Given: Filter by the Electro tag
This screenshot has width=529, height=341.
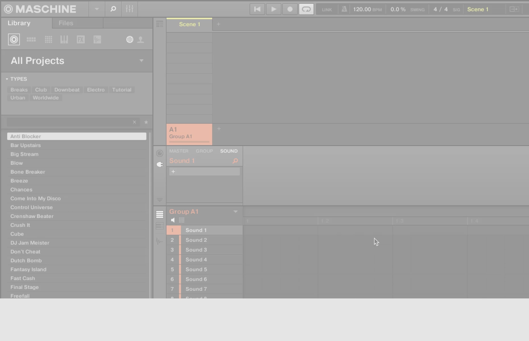Looking at the screenshot, I should click(96, 90).
